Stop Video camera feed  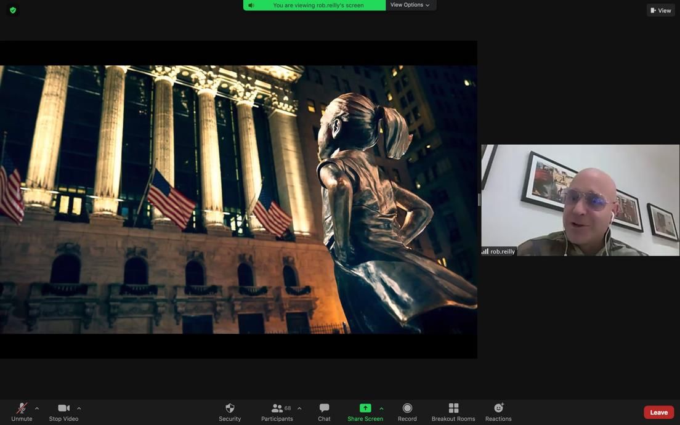click(63, 411)
